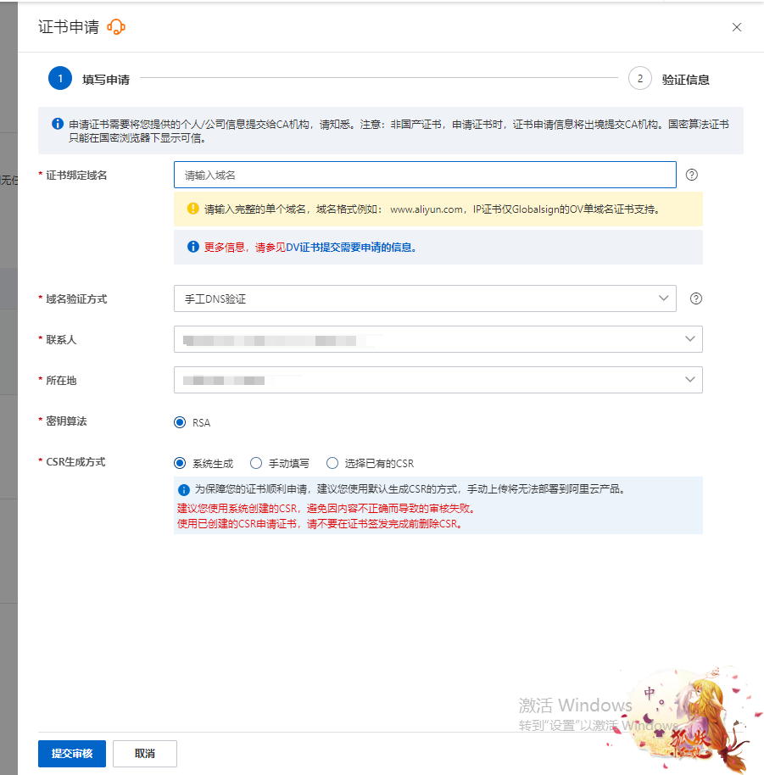Viewport: 764px width, 775px height.
Task: Select the 手动填写 CSR option
Action: (256, 463)
